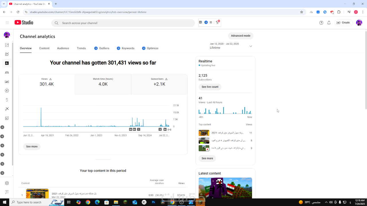Expand the Lifetime date range dropdown
367x206 pixels.
251,46
